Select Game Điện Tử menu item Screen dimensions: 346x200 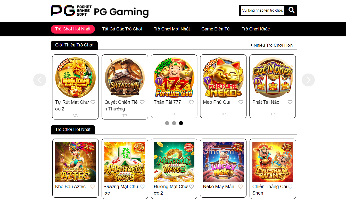pos(216,29)
